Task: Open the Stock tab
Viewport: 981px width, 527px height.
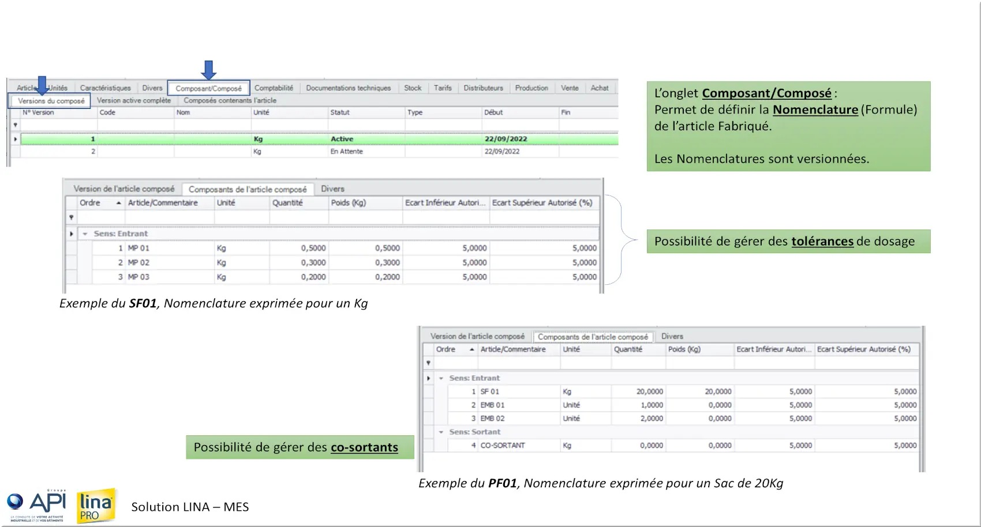Action: pyautogui.click(x=413, y=88)
